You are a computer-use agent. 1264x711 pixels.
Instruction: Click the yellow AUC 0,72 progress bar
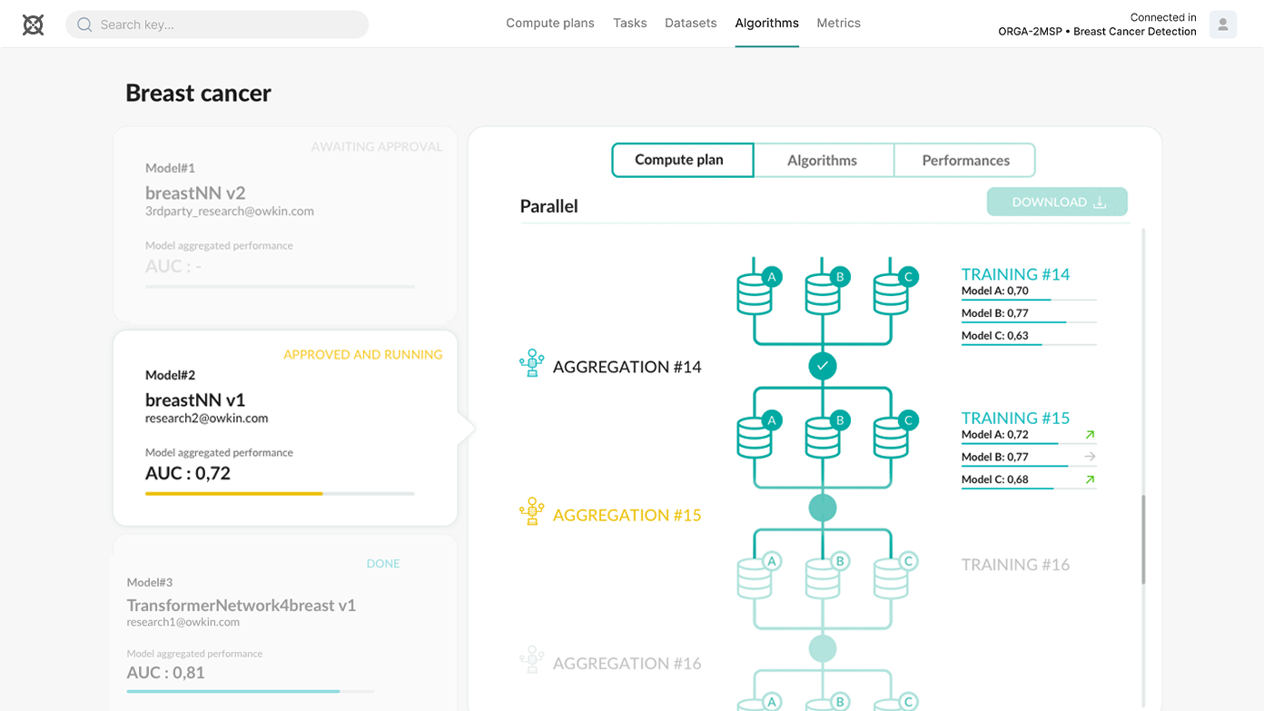[x=280, y=494]
